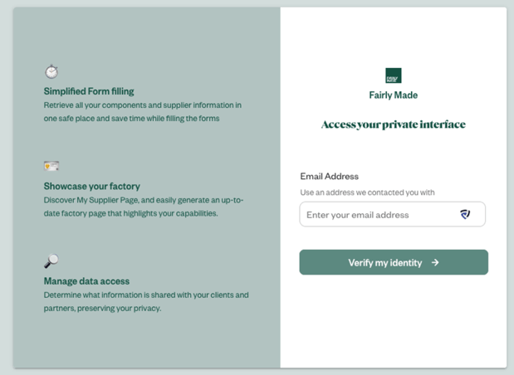Click the factory card icon above Showcase your factory

(x=51, y=166)
